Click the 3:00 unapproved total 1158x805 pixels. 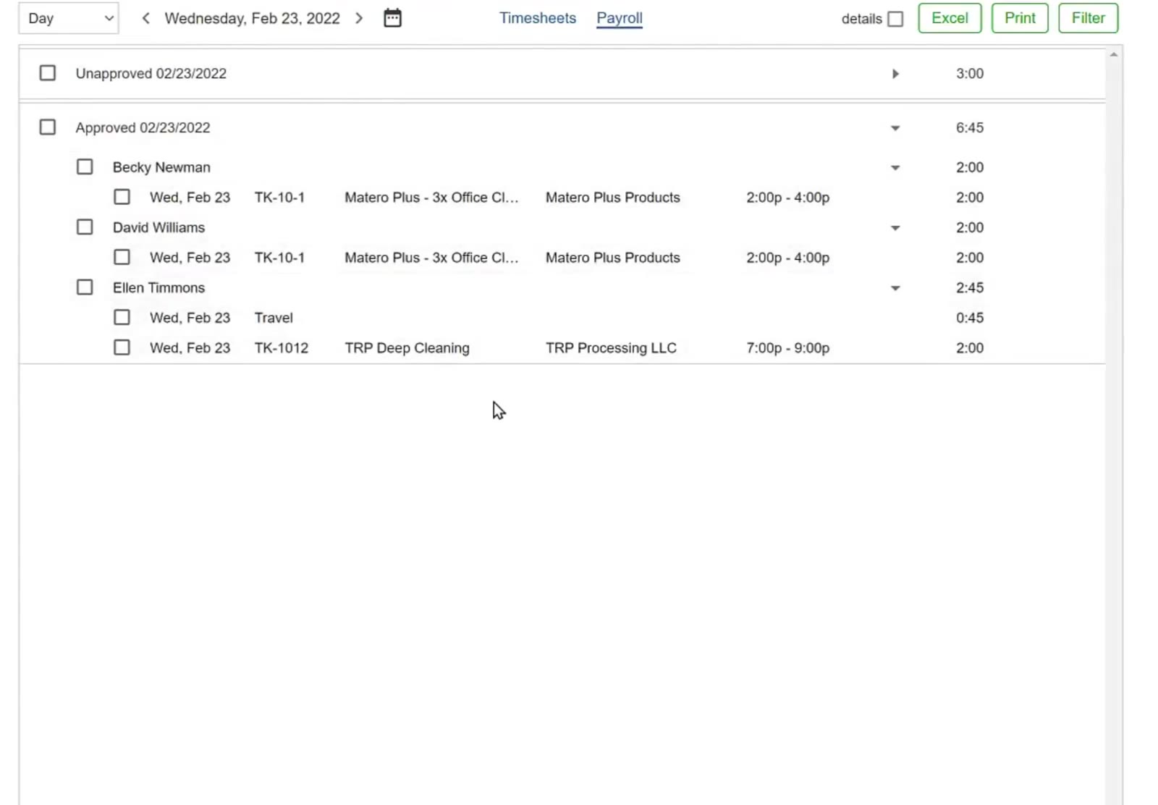(970, 73)
